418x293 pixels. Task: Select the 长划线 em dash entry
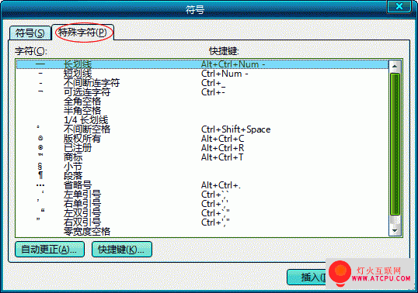[202, 64]
